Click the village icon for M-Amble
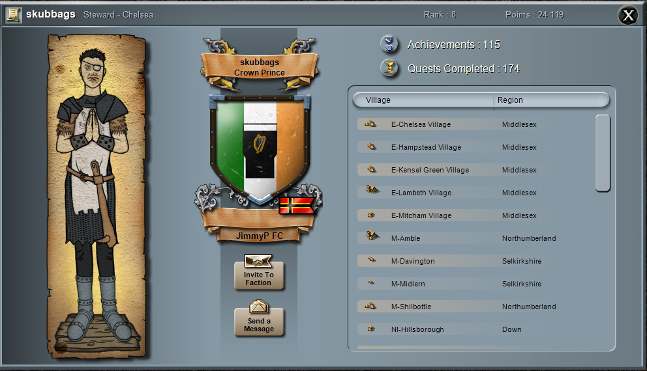The image size is (647, 371). (372, 236)
